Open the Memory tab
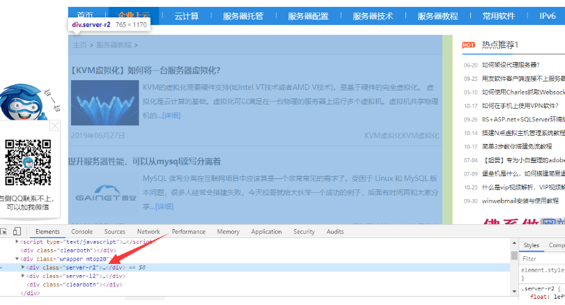Screen dimensions: 565x305 (228, 232)
